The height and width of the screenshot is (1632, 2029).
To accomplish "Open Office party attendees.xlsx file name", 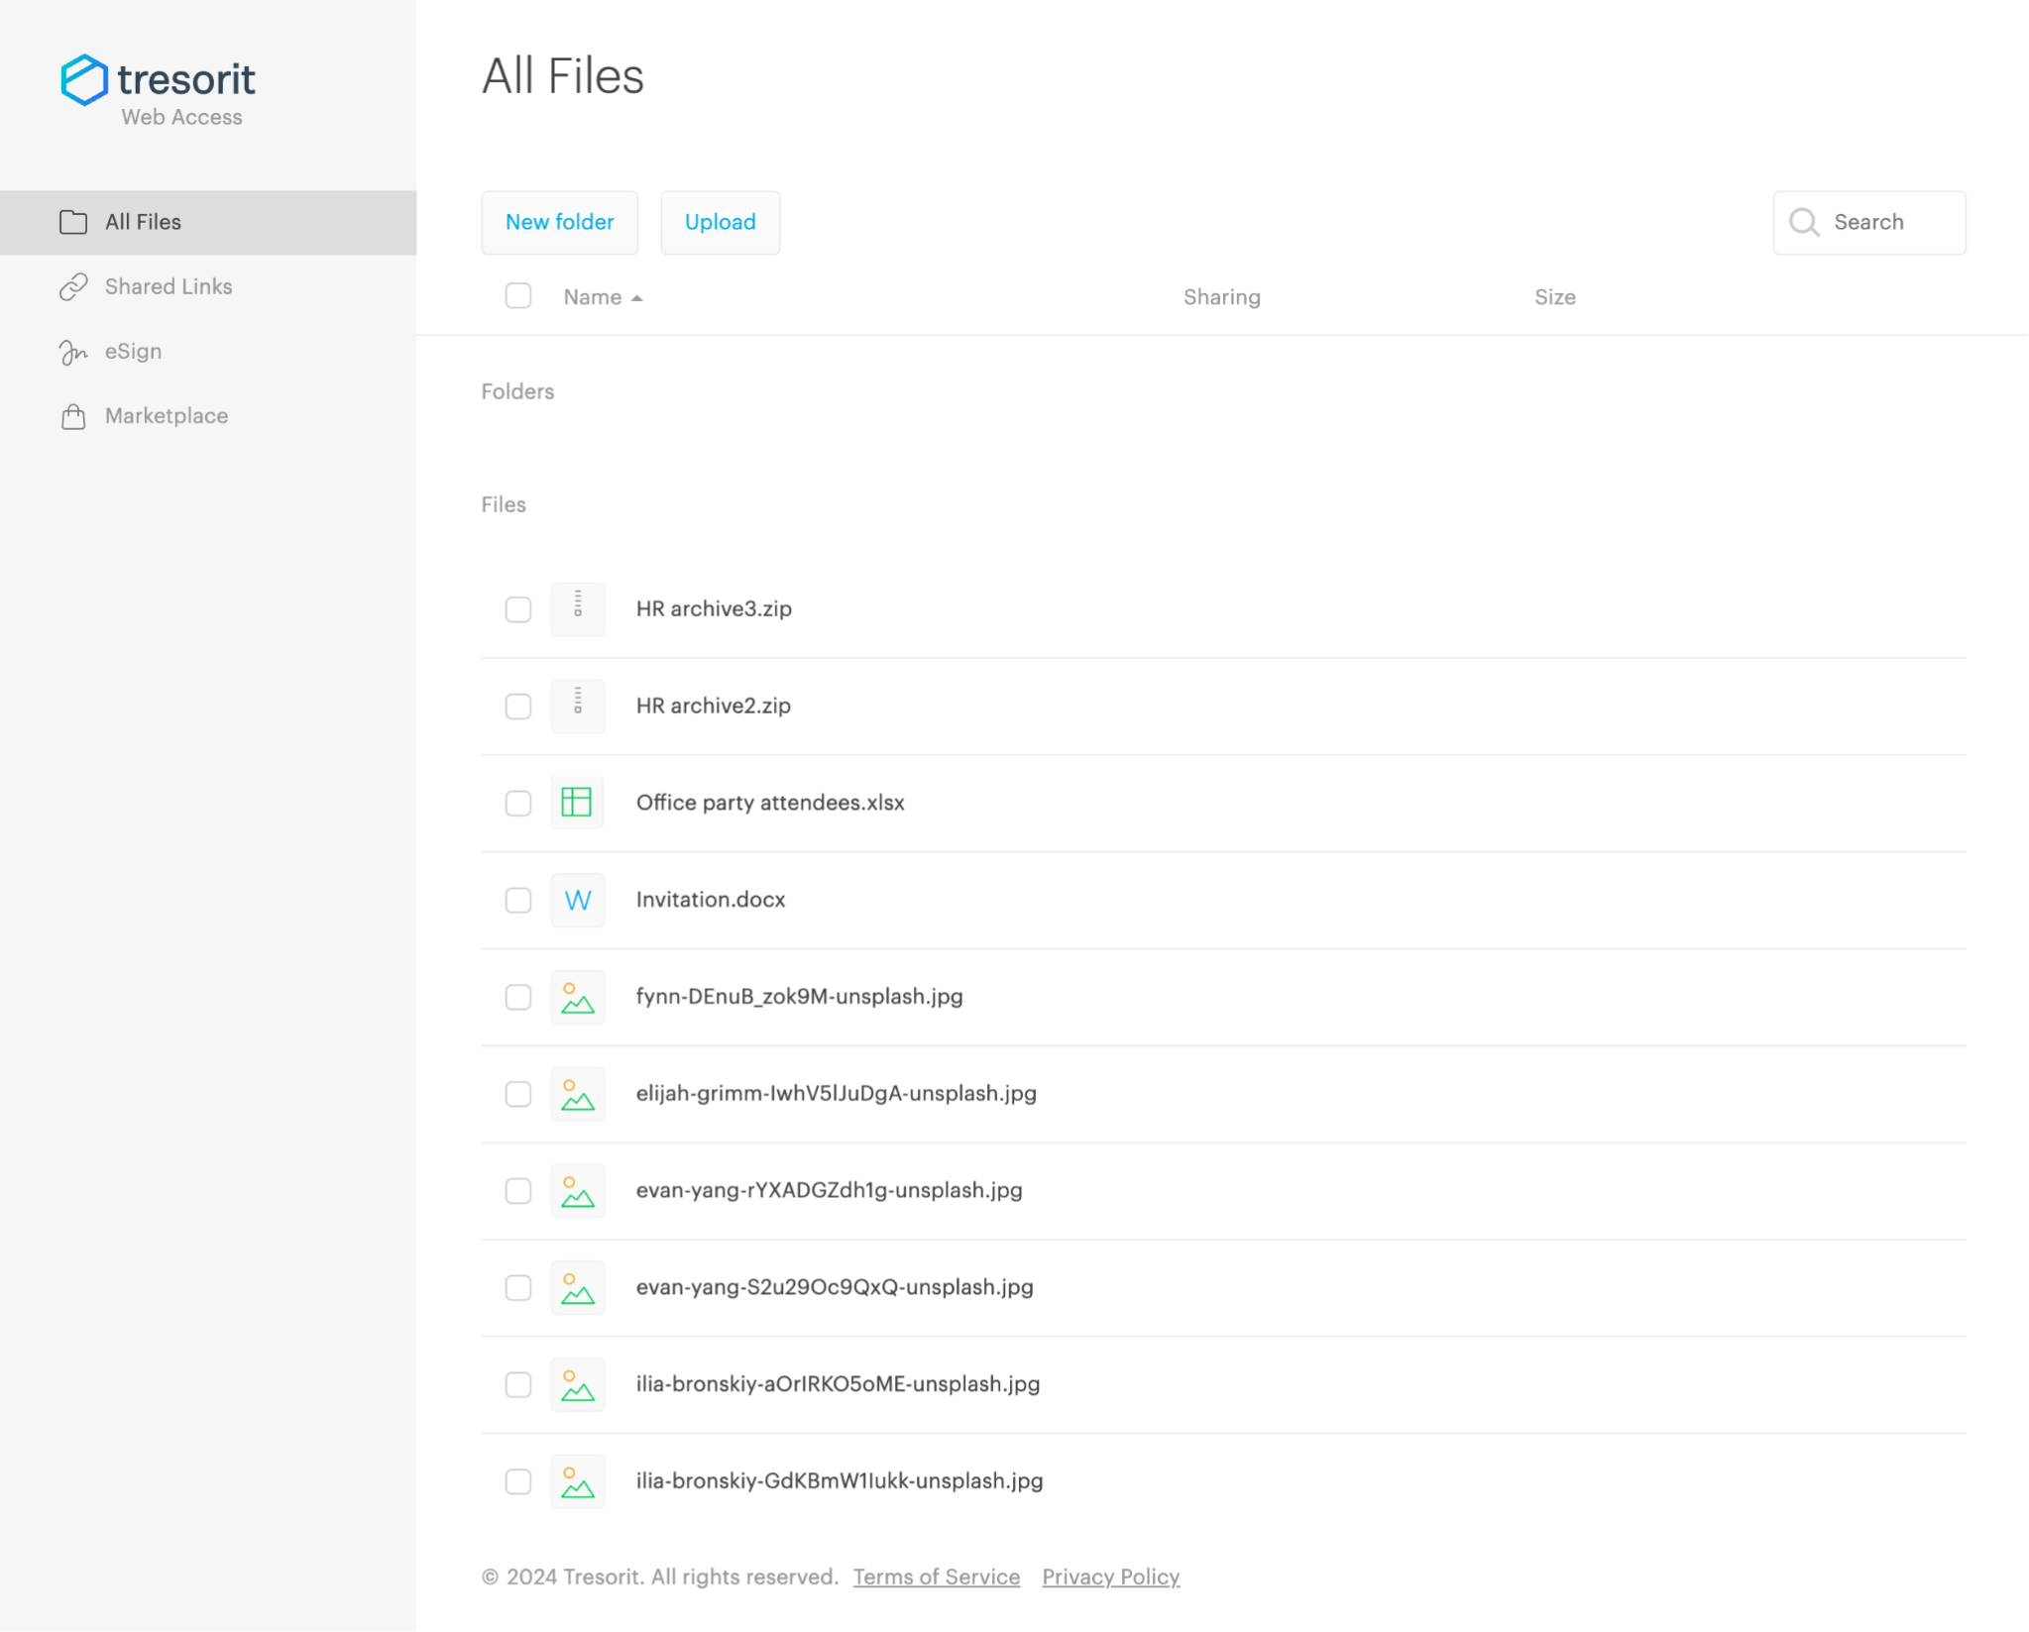I will click(770, 804).
